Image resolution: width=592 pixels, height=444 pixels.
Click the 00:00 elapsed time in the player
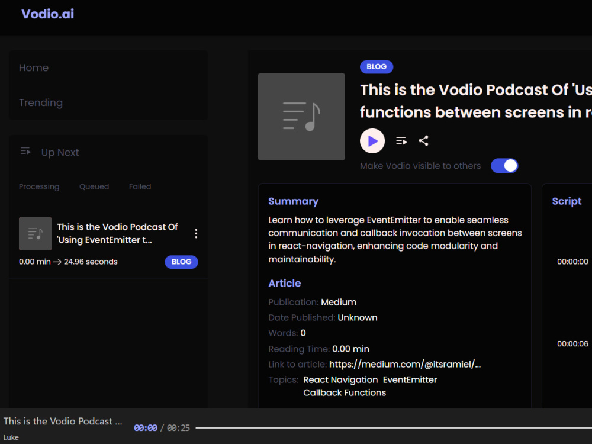146,428
